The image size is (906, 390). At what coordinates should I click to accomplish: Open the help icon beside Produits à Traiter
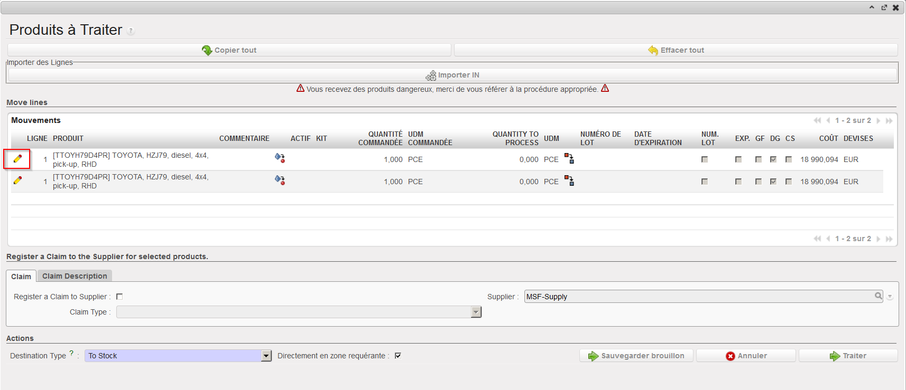point(131,31)
